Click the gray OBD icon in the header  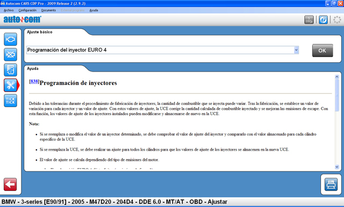pyautogui.click(x=309, y=20)
